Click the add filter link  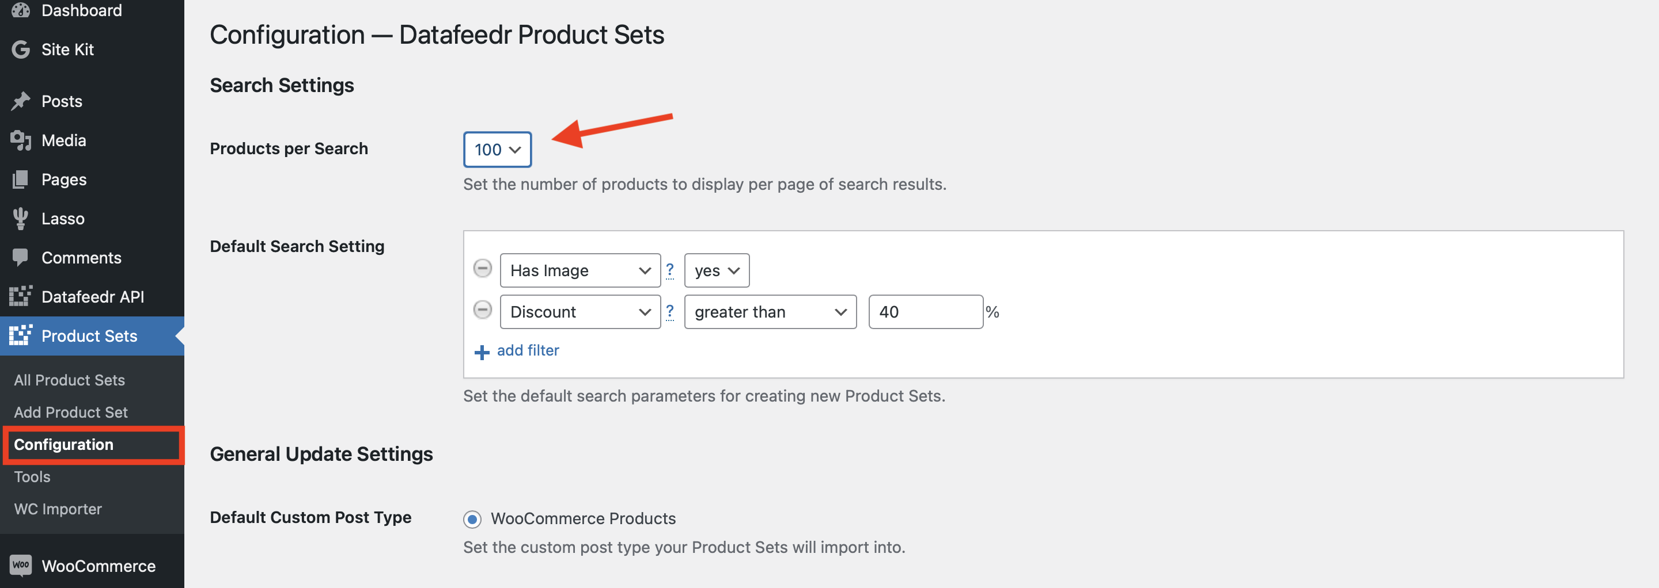(x=528, y=350)
